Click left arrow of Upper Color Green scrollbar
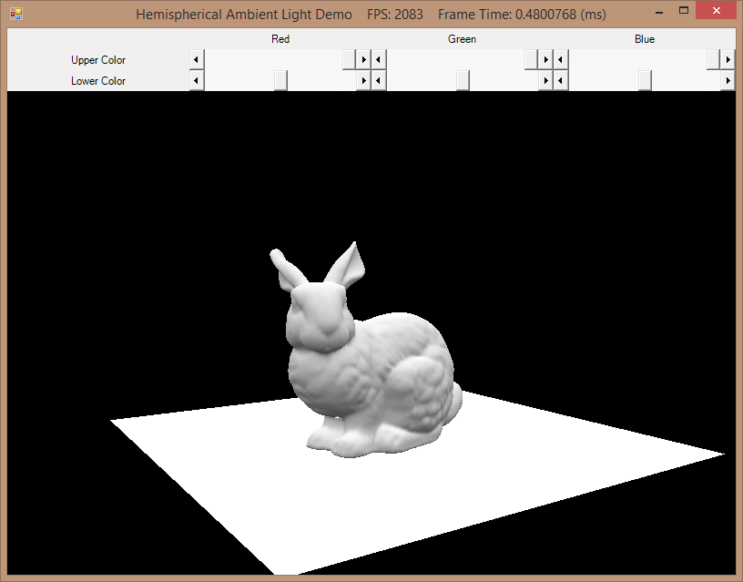The image size is (743, 582). (379, 59)
